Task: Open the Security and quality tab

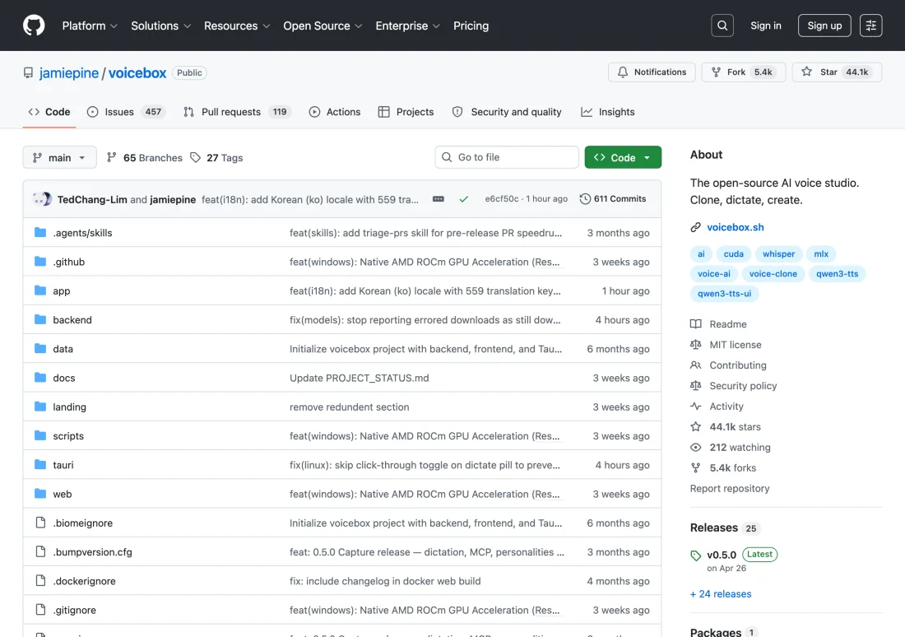Action: (506, 112)
